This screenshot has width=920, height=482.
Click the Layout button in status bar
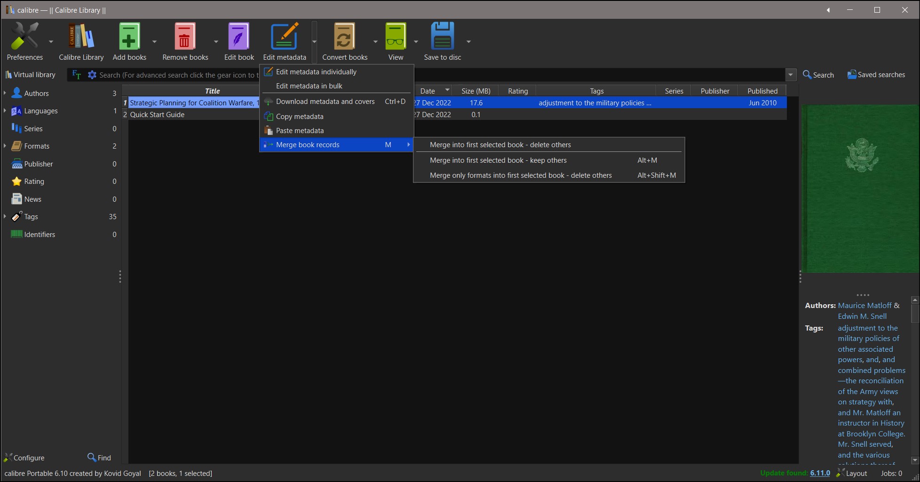click(852, 473)
